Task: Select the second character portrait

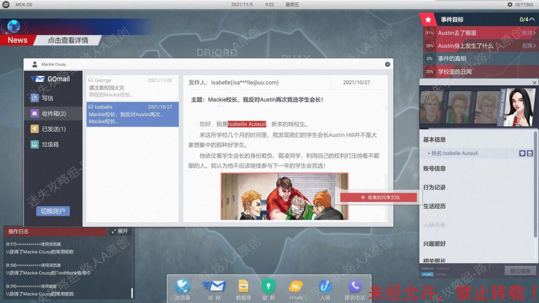Action: [x=459, y=108]
